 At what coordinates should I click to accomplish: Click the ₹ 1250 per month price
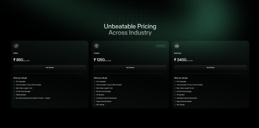(102, 60)
